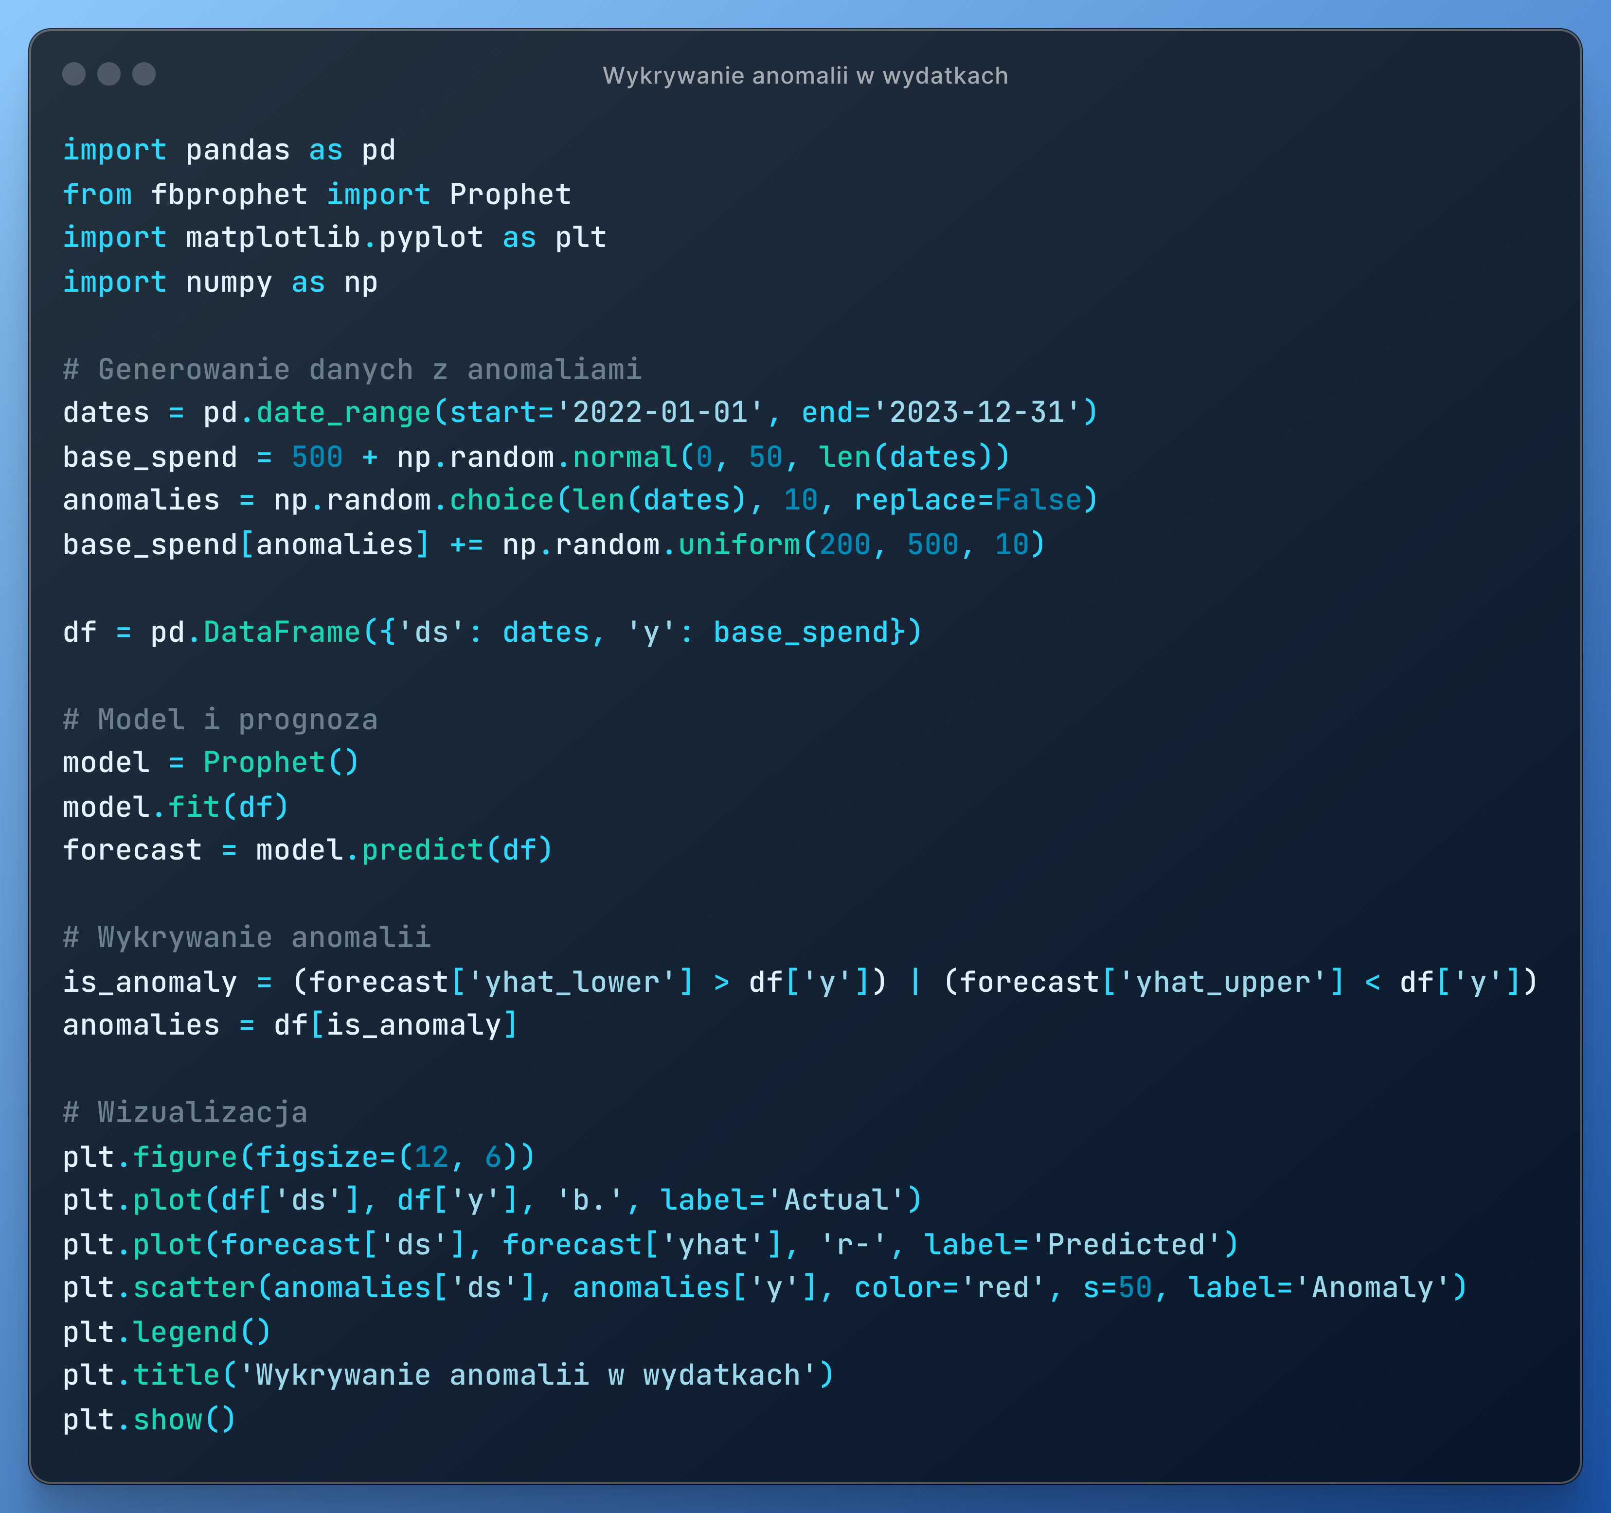Click the first gray window dot
The image size is (1611, 1513).
[x=74, y=74]
